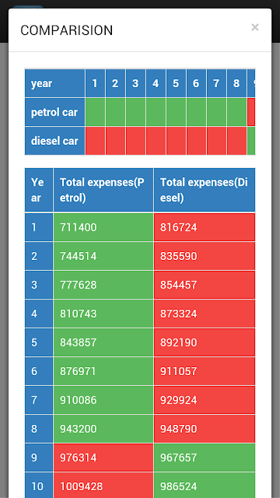The width and height of the screenshot is (280, 498).
Task: Click the diesel expense 892190 cell
Action: point(205,342)
